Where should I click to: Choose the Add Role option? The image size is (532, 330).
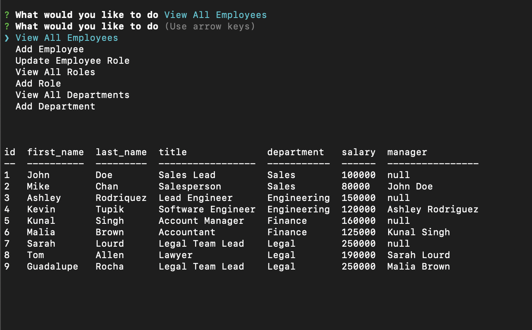pos(38,84)
